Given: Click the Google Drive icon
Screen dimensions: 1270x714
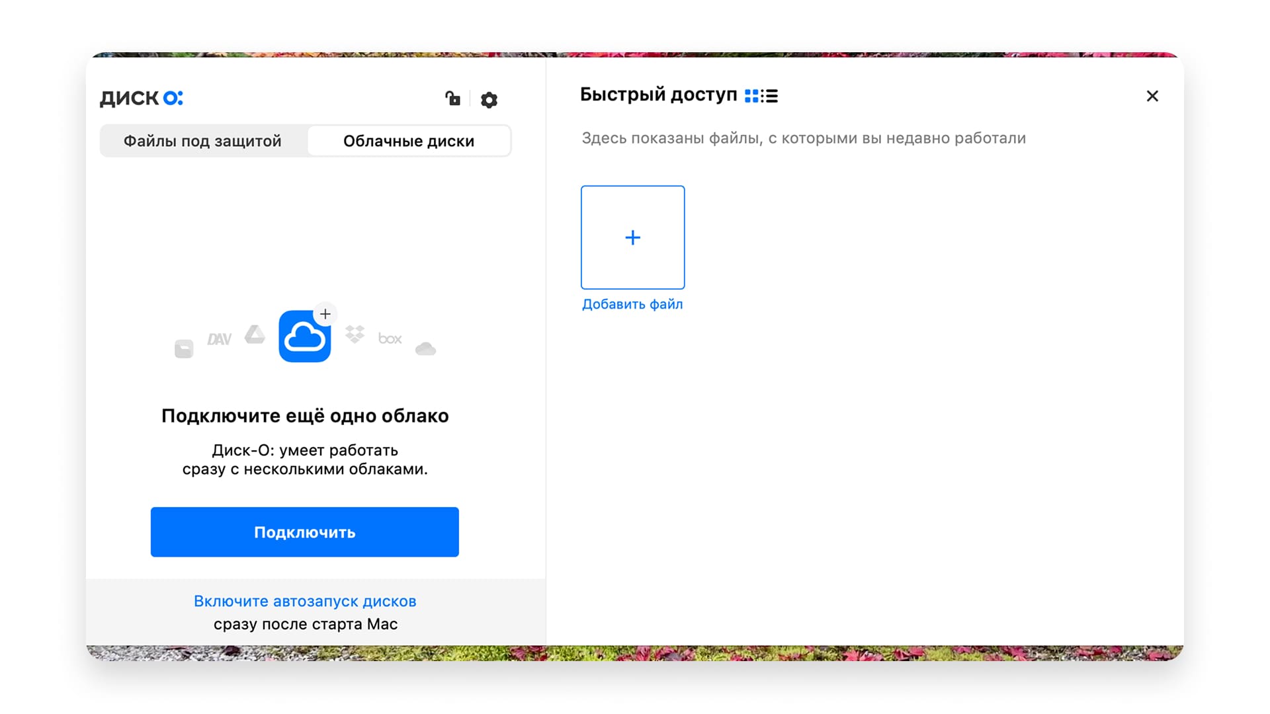Looking at the screenshot, I should 255,335.
